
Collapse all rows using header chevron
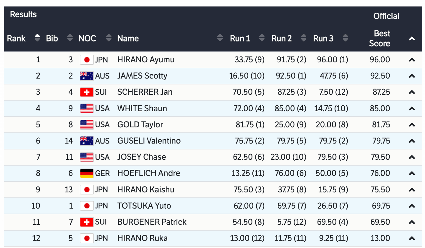coord(412,39)
